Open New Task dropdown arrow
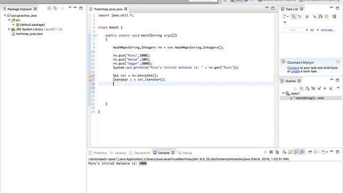Image resolution: width=343 pixels, height=193 pixels. (288, 17)
